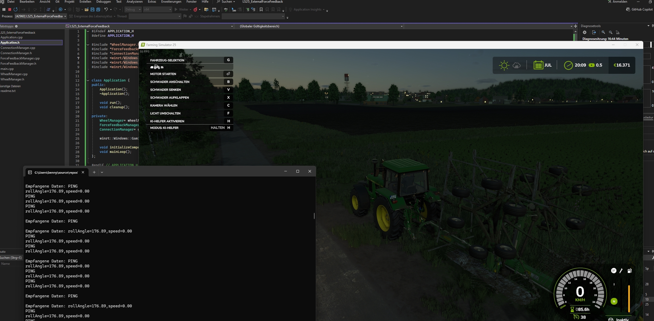
Task: Open the Prozess selection dropdown
Action: 65,16
